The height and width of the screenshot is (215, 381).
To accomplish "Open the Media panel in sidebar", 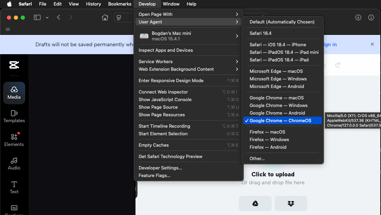I will click(14, 93).
